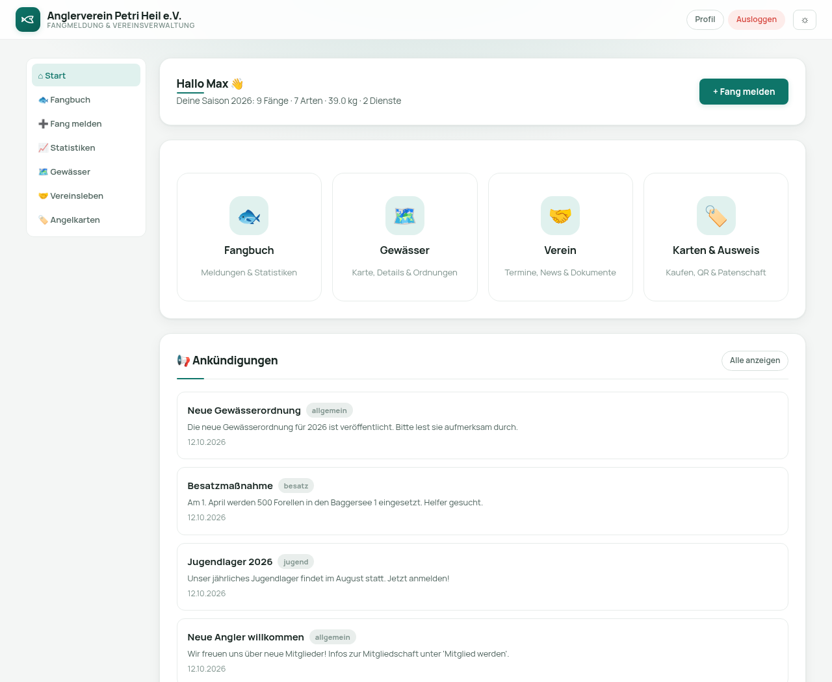Click the Ausloggen button

757,19
